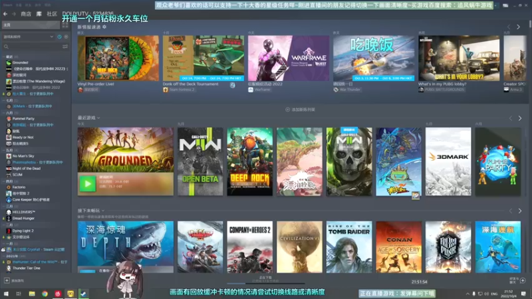532x299 pixels.
Task: Open the 3DMark cover in recent games
Action: point(448,161)
